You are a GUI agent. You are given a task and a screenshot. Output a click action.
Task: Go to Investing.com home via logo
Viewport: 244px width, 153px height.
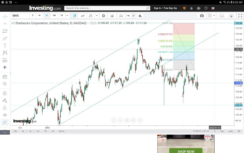point(45,8)
